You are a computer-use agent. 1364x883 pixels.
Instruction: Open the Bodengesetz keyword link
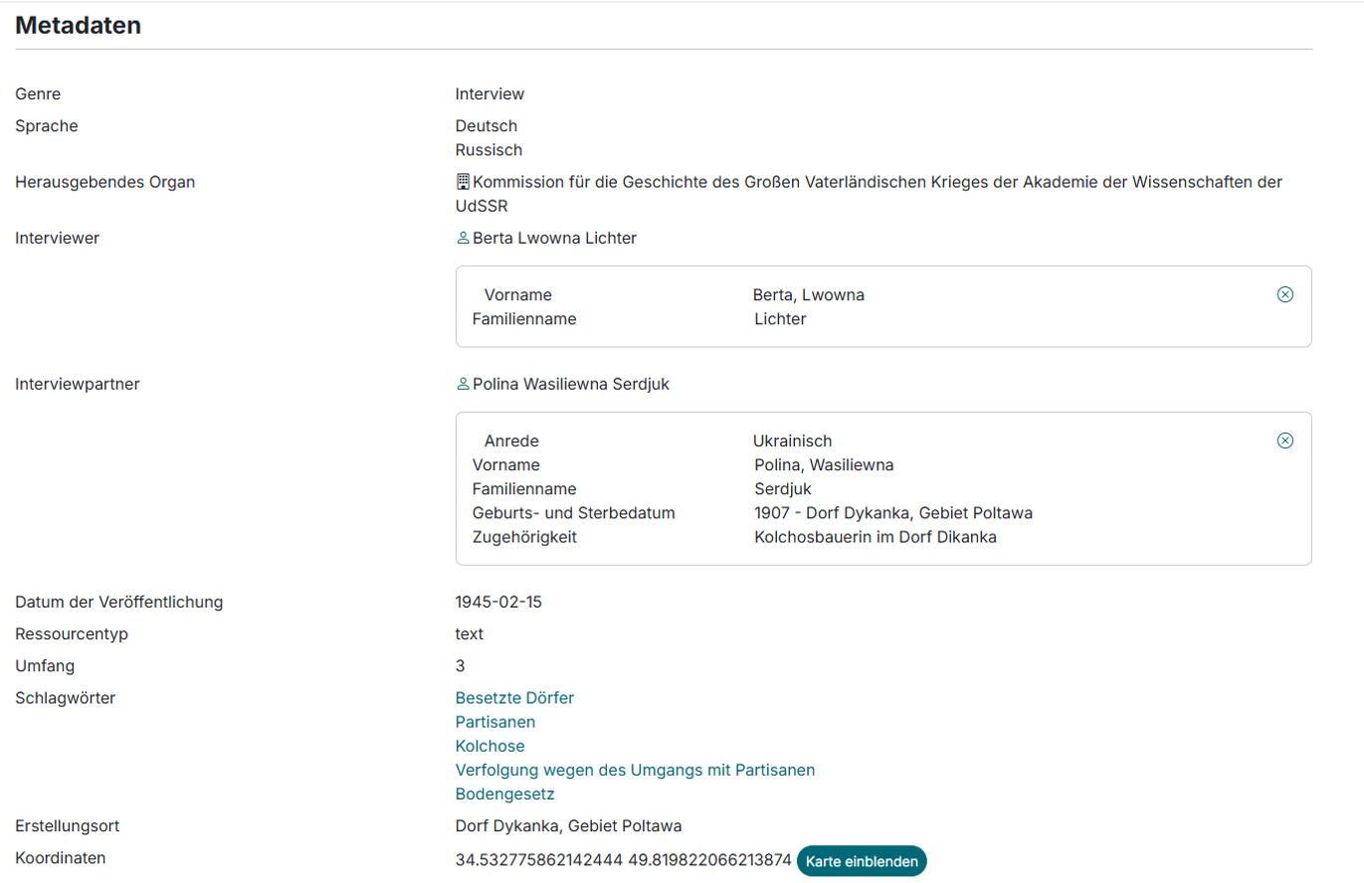504,795
